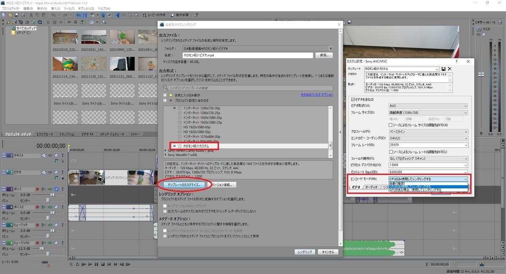Screen dimensions: 506x274
Task: Pause timeline playback
Action: click(97, 264)
